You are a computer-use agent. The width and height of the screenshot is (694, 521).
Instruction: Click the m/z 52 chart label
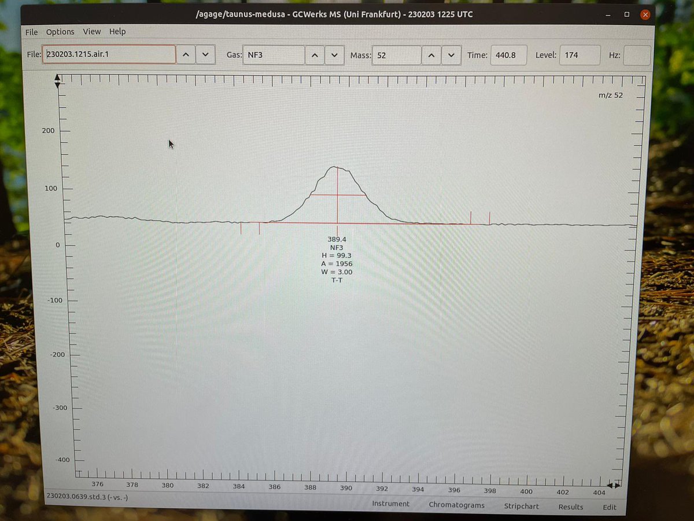[x=611, y=96]
